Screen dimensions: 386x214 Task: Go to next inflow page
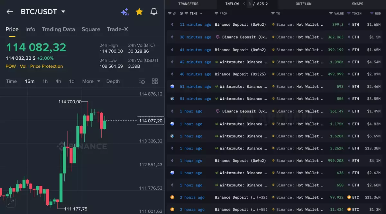266,4
